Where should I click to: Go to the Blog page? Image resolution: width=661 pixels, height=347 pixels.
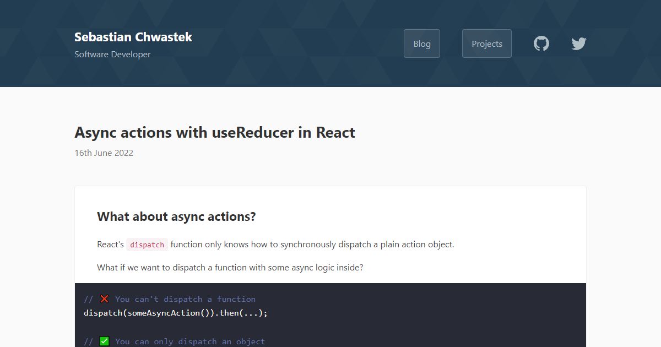tap(422, 44)
